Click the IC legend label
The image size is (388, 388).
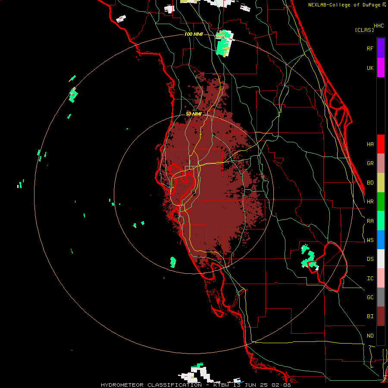tap(370, 278)
